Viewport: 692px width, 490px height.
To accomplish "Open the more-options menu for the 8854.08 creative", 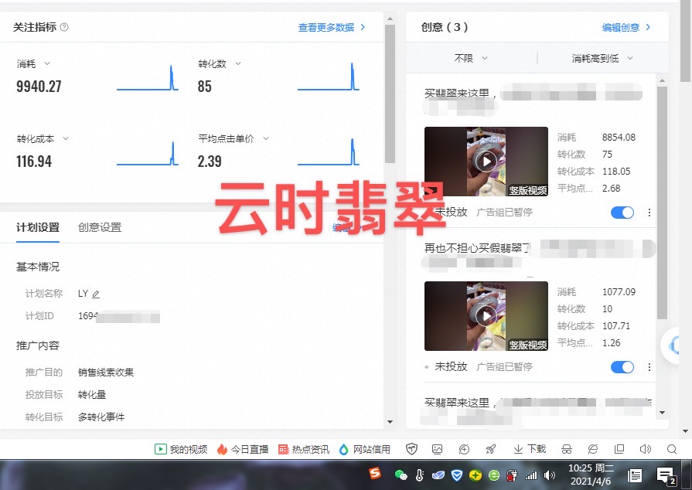I will tap(649, 213).
